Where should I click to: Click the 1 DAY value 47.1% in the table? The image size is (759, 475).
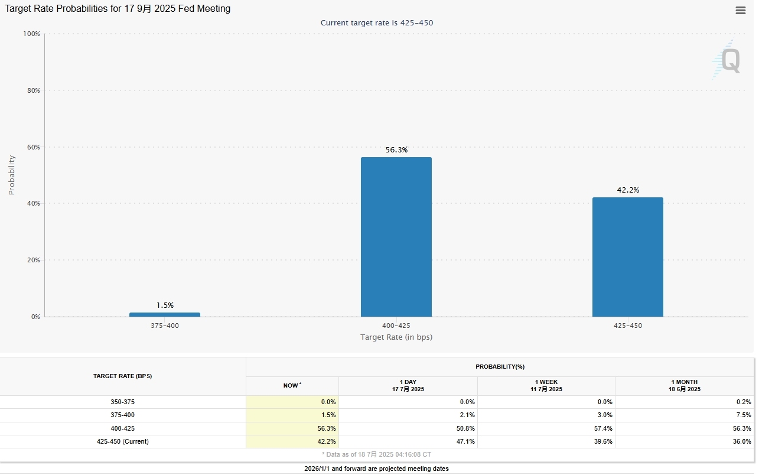coord(465,441)
